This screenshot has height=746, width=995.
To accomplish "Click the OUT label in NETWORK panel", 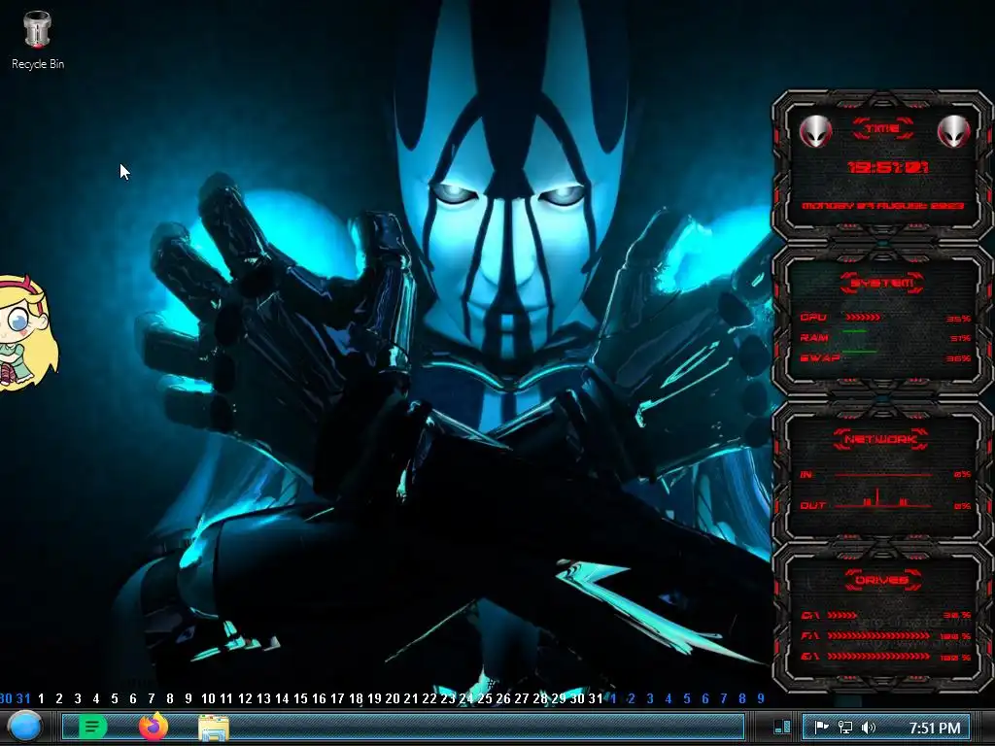I will tap(813, 505).
